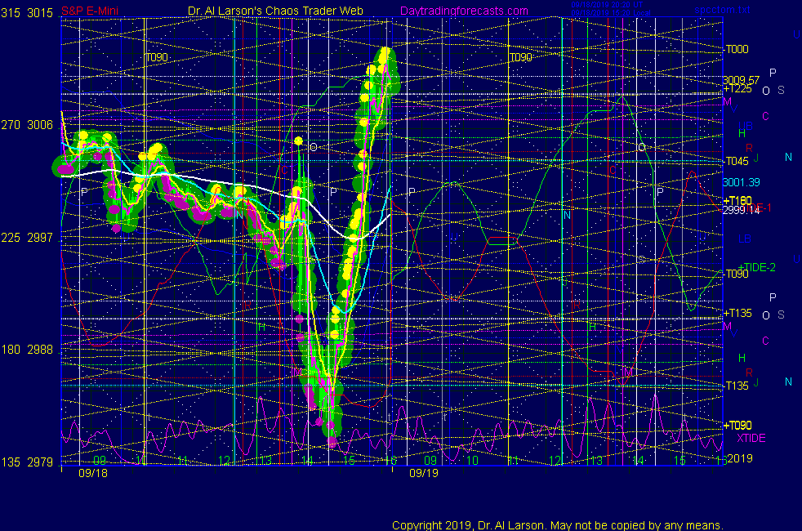Click the green '+TIDE-2' legend label
The width and height of the screenshot is (802, 531).
pyautogui.click(x=756, y=267)
